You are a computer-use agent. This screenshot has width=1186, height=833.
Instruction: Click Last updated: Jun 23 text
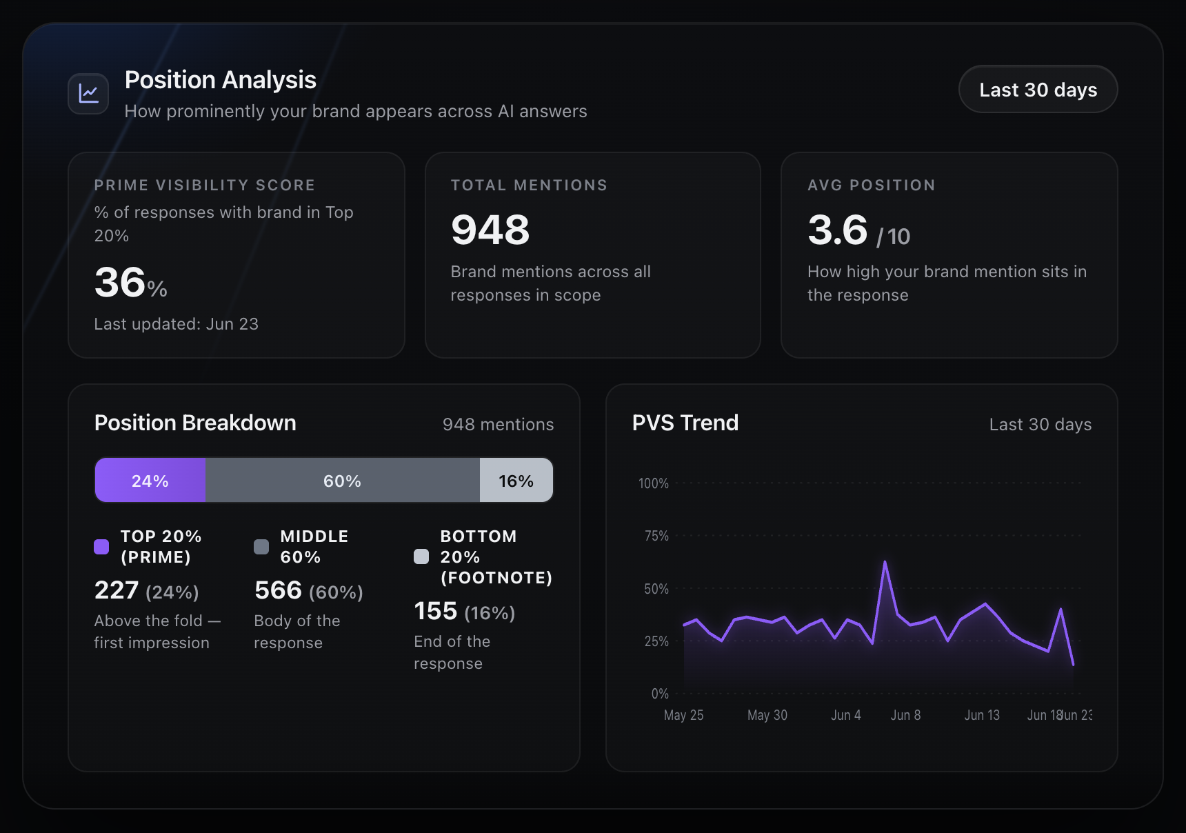tap(177, 324)
